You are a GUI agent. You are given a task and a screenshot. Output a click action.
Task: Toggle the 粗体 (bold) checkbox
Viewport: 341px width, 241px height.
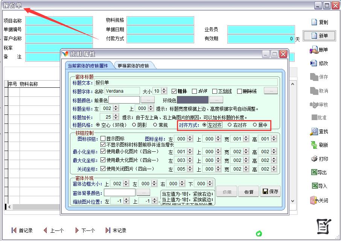click(x=174, y=91)
